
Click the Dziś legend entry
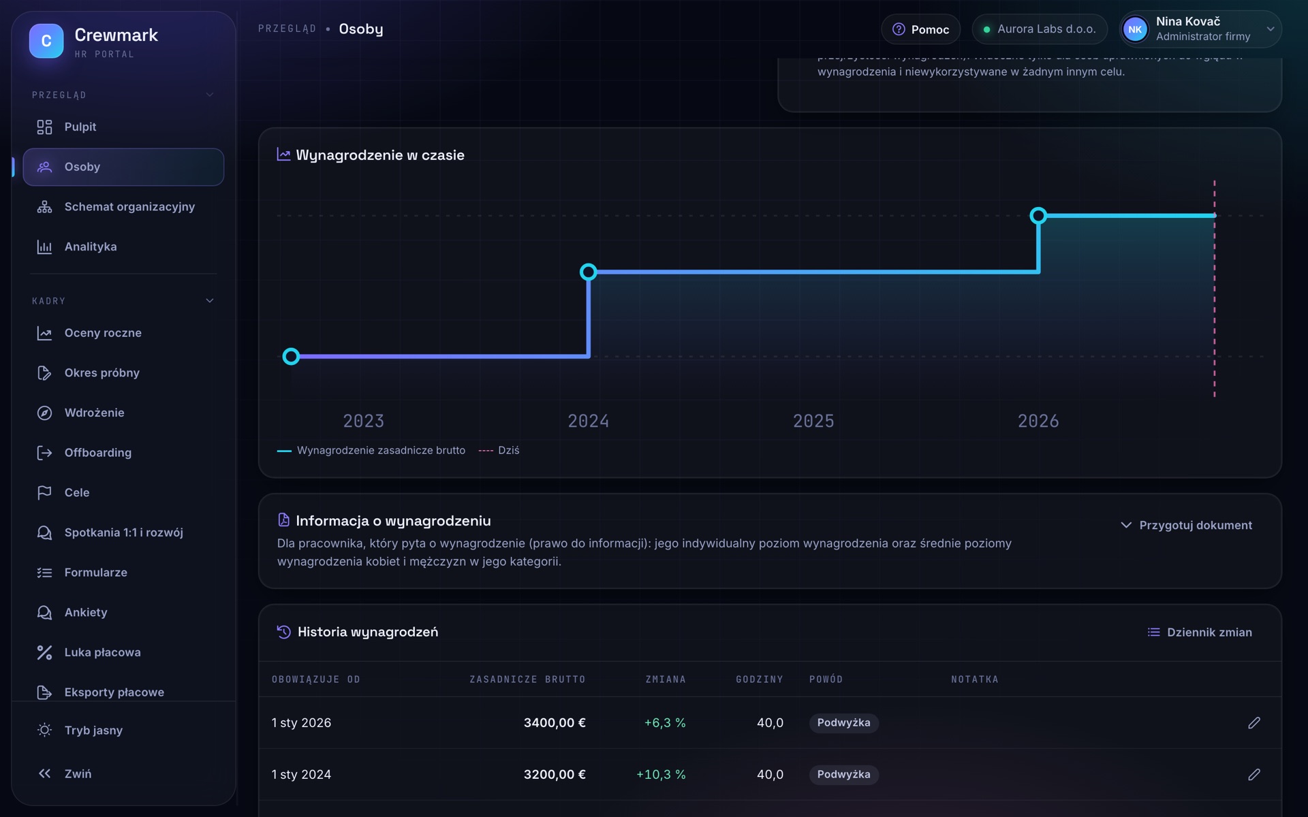click(x=499, y=451)
